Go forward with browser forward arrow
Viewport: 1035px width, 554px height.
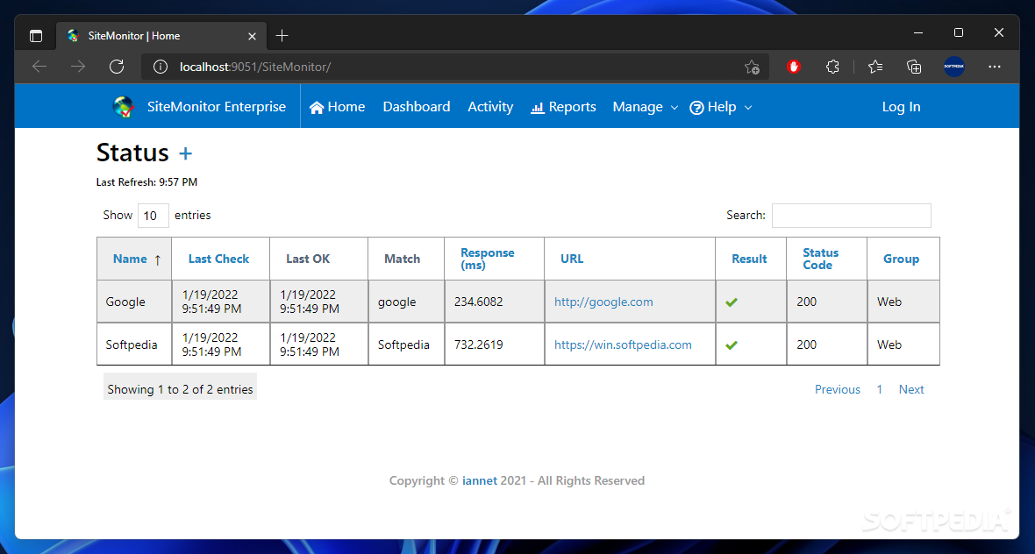78,67
